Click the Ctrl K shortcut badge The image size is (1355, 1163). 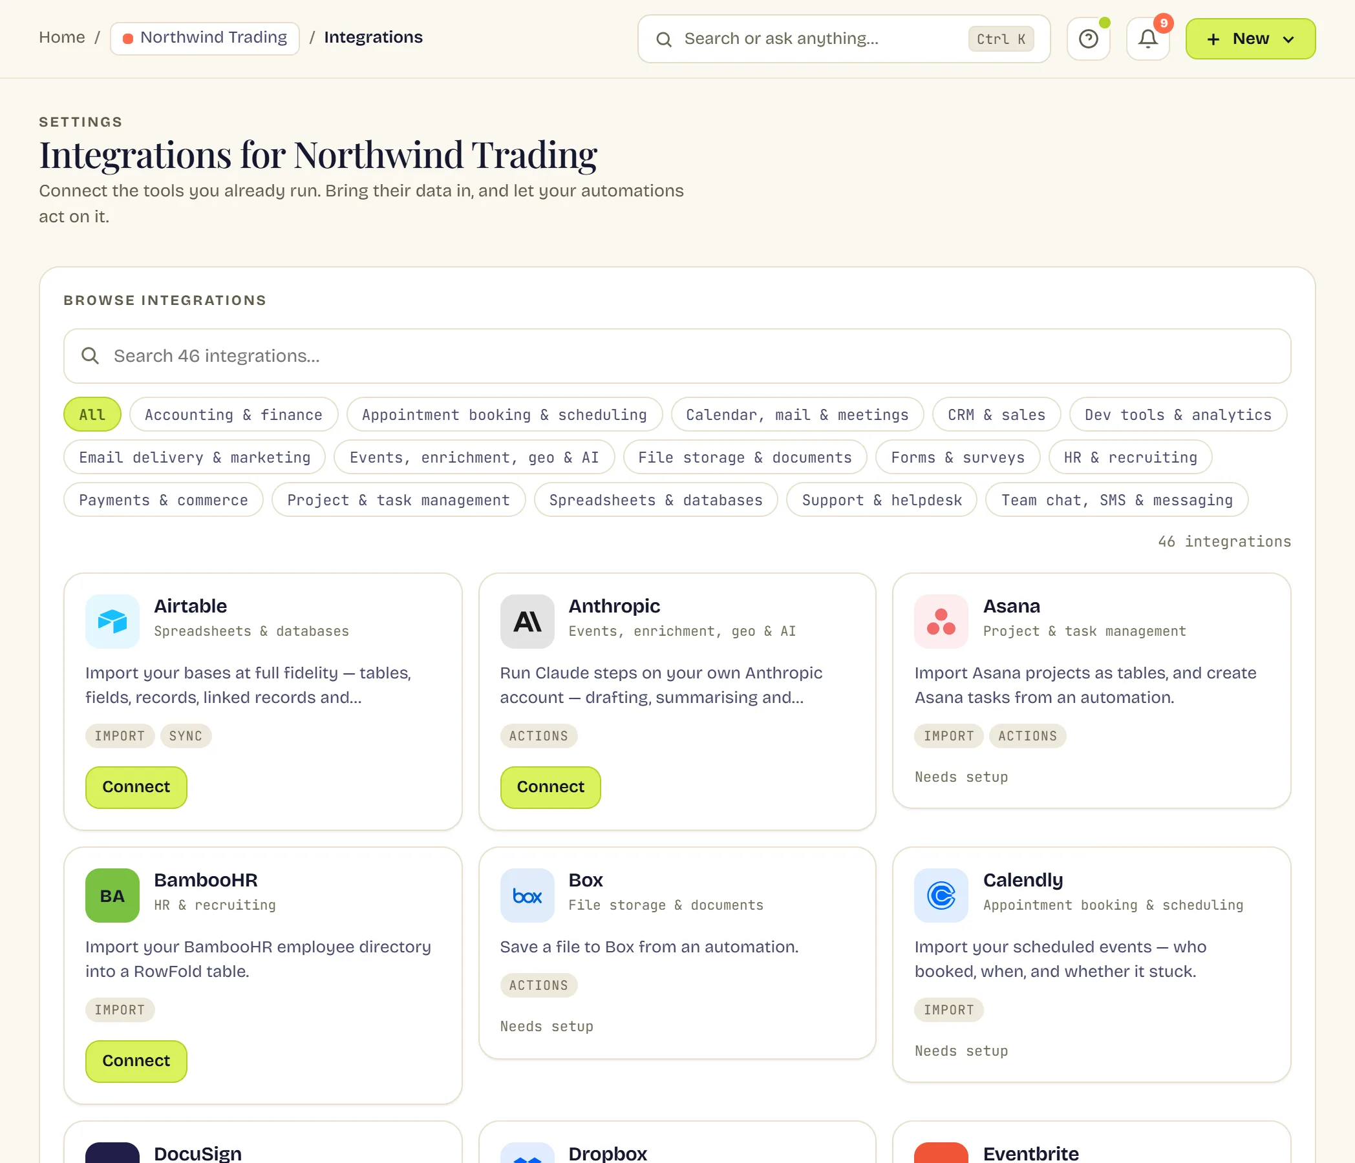[x=1001, y=39]
